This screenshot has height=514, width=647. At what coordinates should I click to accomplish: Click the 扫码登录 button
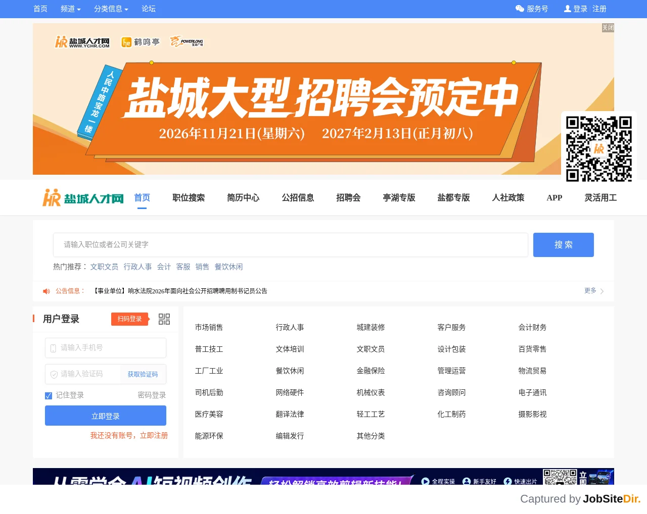click(130, 319)
